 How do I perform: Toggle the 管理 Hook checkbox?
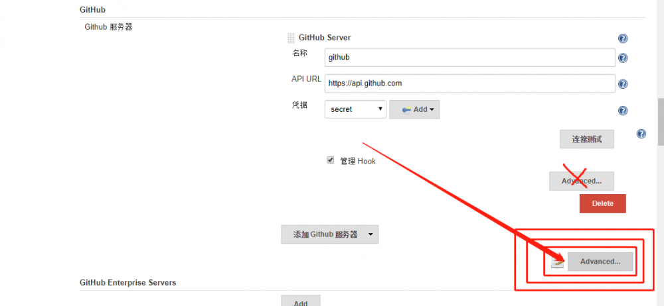(330, 160)
